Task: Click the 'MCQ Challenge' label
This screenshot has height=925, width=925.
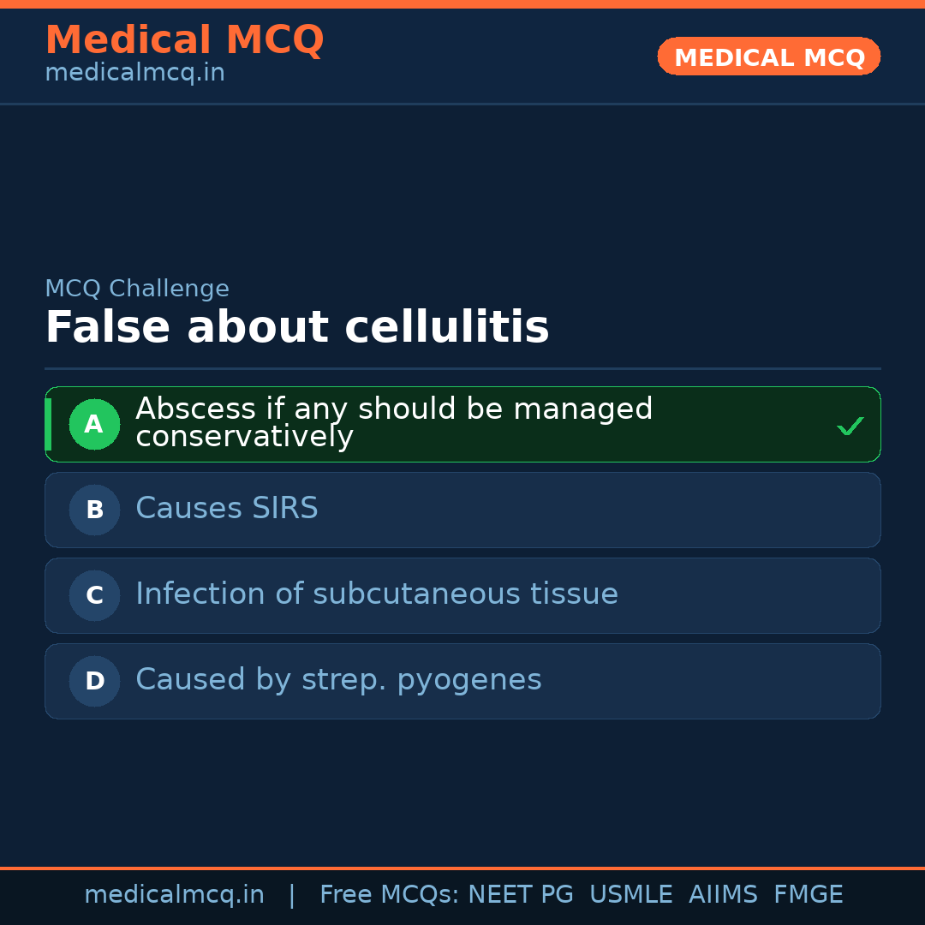Action: [x=137, y=289]
